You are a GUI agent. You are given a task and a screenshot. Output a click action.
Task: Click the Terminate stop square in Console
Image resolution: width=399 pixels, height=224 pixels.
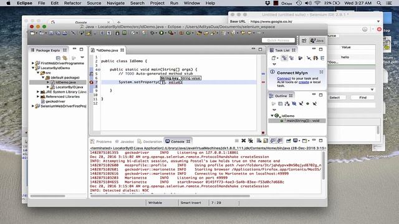pos(237,141)
